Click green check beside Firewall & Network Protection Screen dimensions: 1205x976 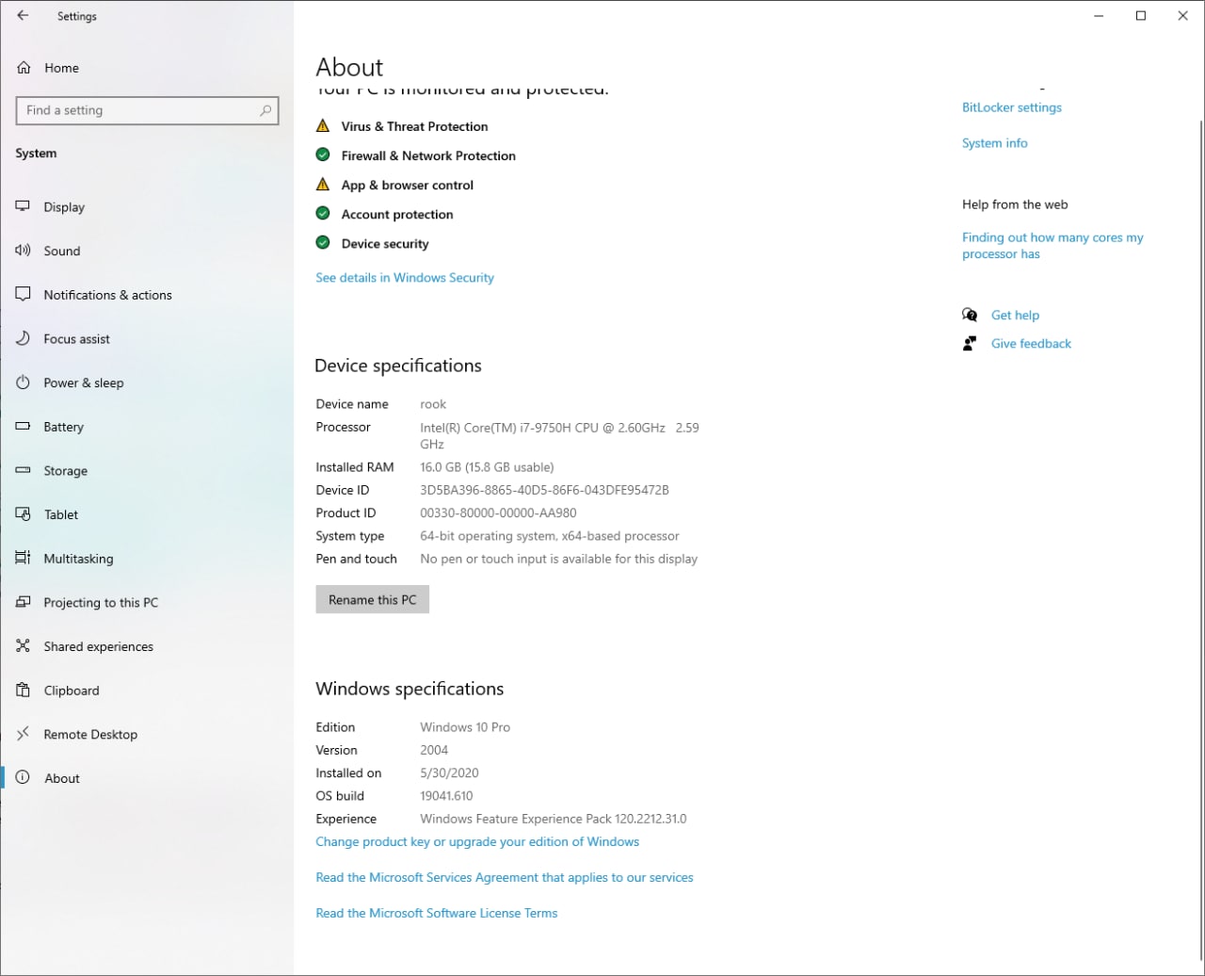(323, 155)
